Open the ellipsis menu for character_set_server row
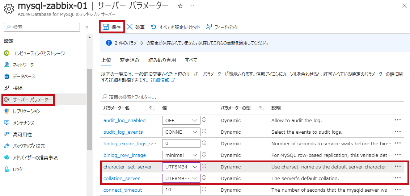The width and height of the screenshot is (410, 196). click(x=398, y=166)
